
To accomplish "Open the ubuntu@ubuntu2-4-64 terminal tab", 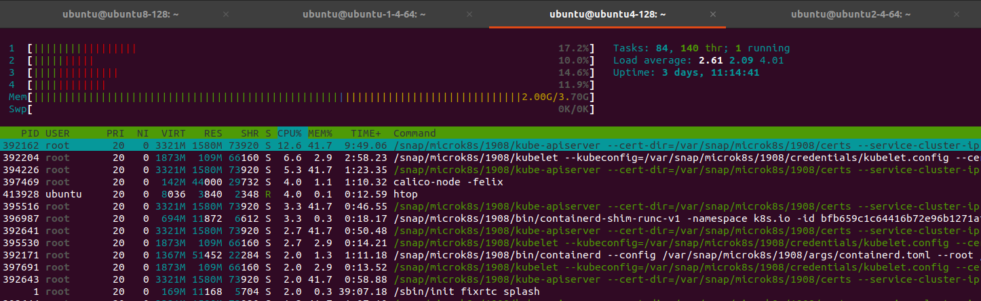I will coord(851,14).
